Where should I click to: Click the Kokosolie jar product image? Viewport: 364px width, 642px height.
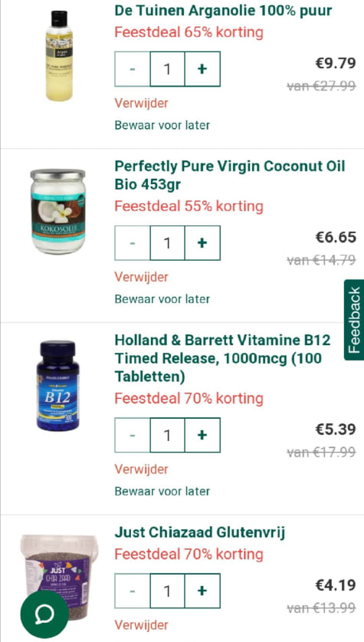click(x=58, y=211)
